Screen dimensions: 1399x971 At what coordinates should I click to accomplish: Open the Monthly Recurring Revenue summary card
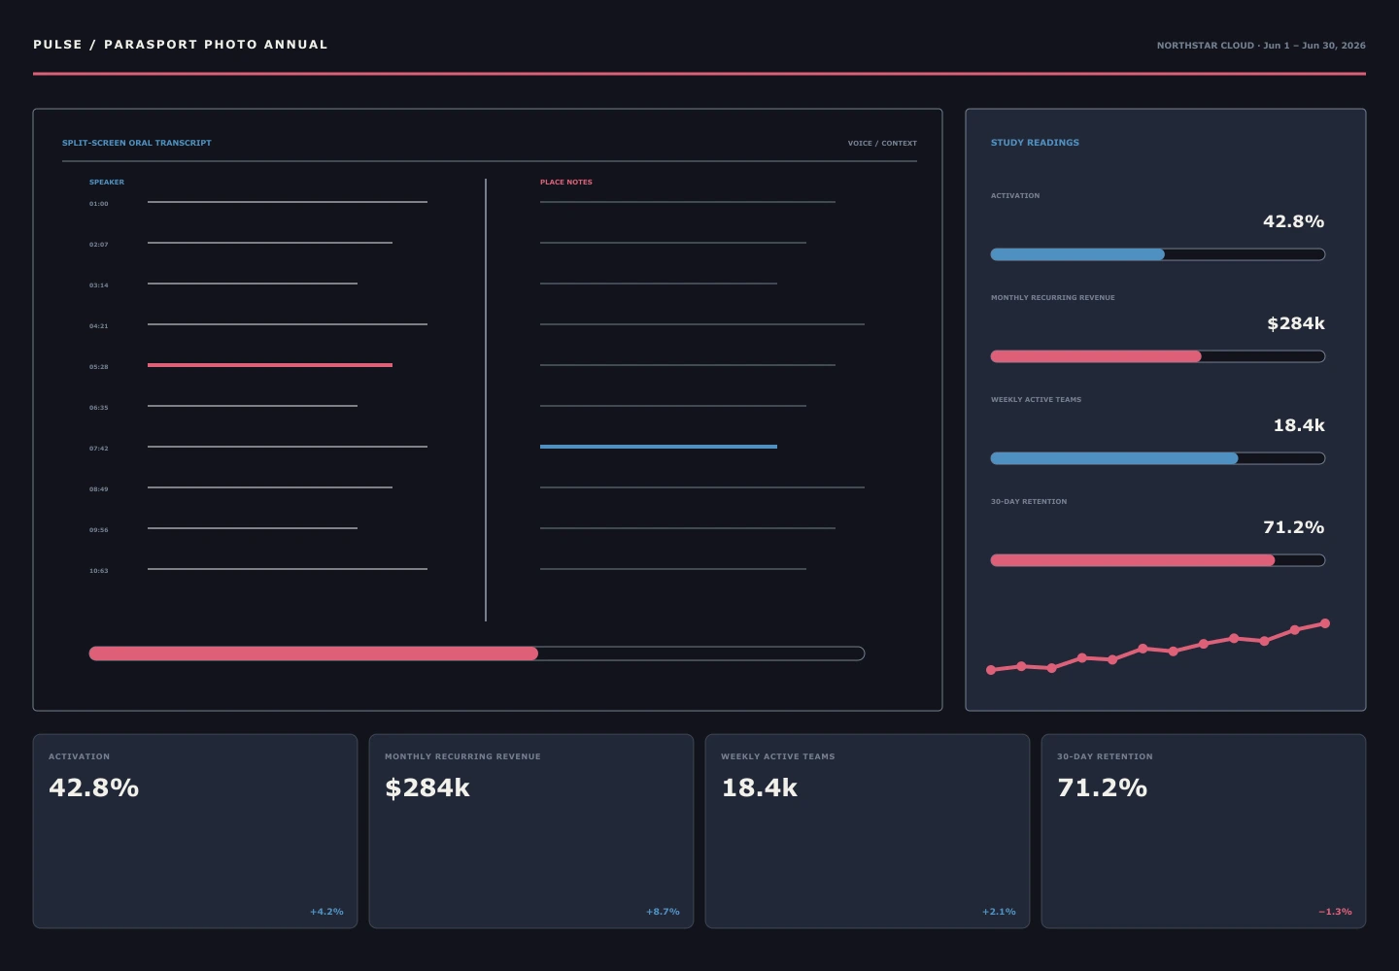click(x=531, y=831)
